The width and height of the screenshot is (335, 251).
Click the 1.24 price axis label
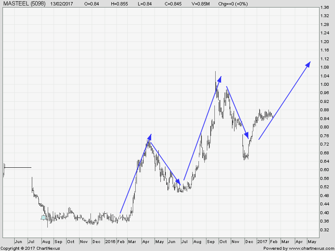[325, 33]
